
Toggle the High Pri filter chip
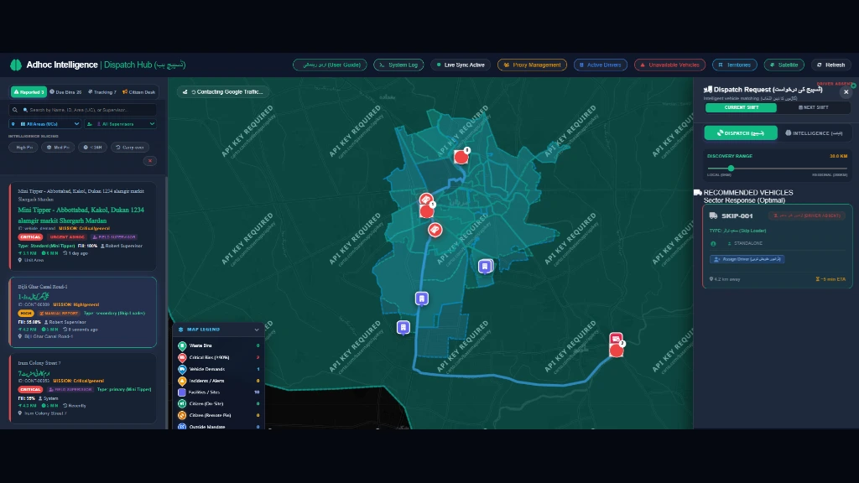(23, 148)
